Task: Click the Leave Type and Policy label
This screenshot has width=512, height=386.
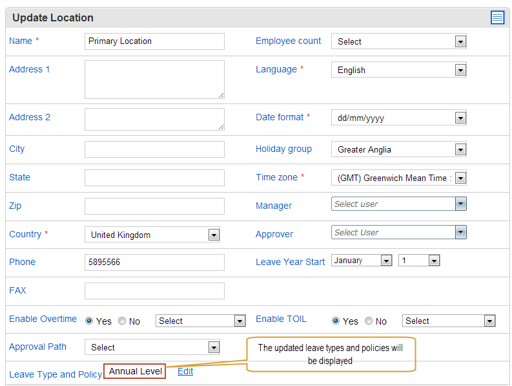Action: pos(56,374)
